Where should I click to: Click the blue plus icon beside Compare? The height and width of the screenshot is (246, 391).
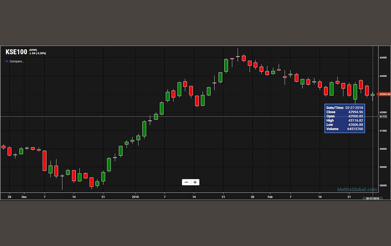tap(7, 61)
